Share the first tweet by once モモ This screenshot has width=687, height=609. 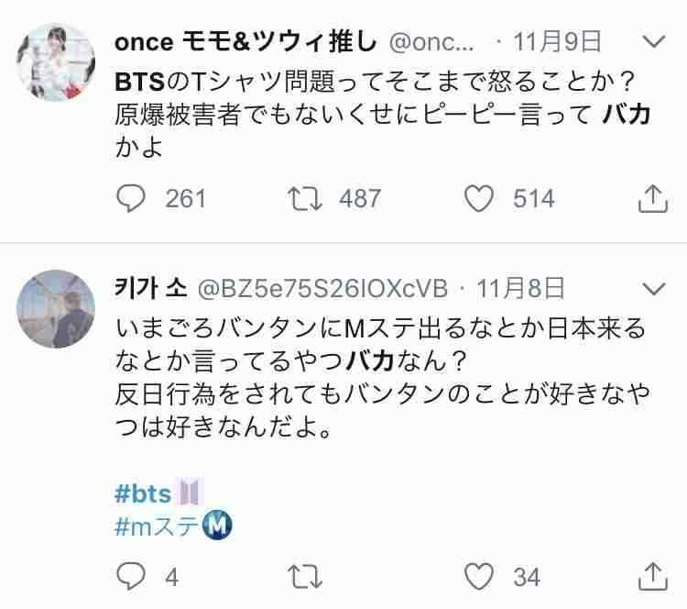tap(653, 199)
